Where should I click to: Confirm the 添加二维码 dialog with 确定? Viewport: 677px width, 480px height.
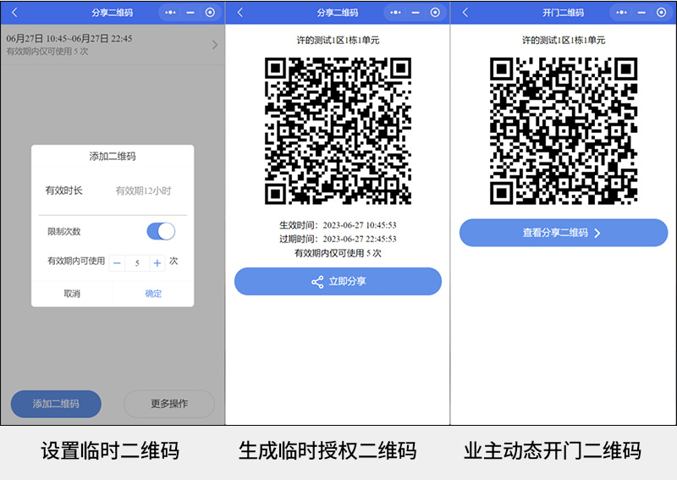tap(153, 294)
